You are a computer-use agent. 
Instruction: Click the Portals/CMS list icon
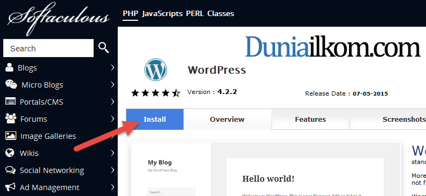tap(11, 102)
